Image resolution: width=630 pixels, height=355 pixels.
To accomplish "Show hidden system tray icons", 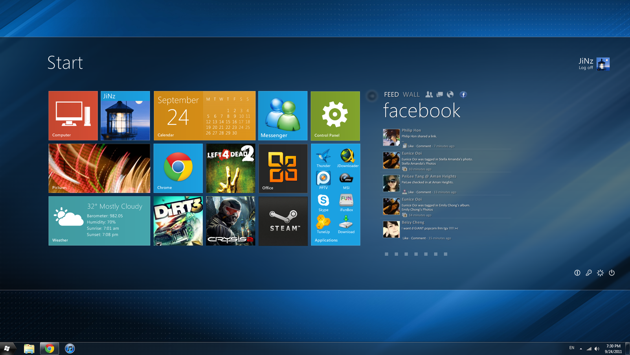I will [x=581, y=349].
